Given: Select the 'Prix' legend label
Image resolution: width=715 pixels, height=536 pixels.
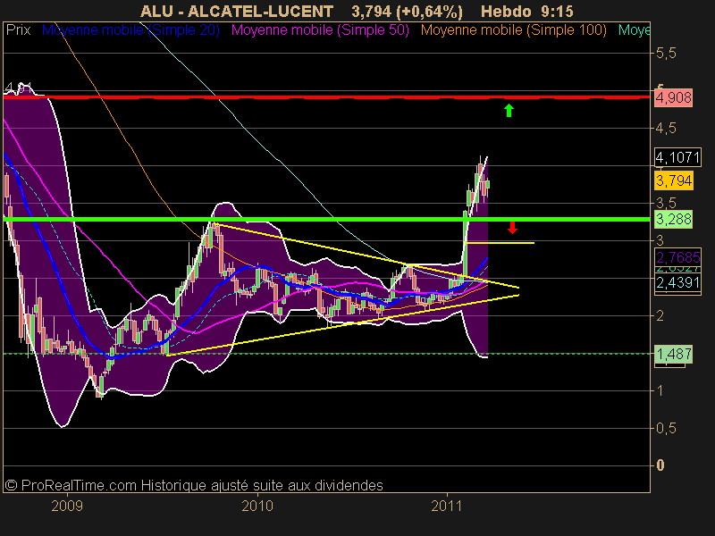Looking at the screenshot, I should (18, 30).
